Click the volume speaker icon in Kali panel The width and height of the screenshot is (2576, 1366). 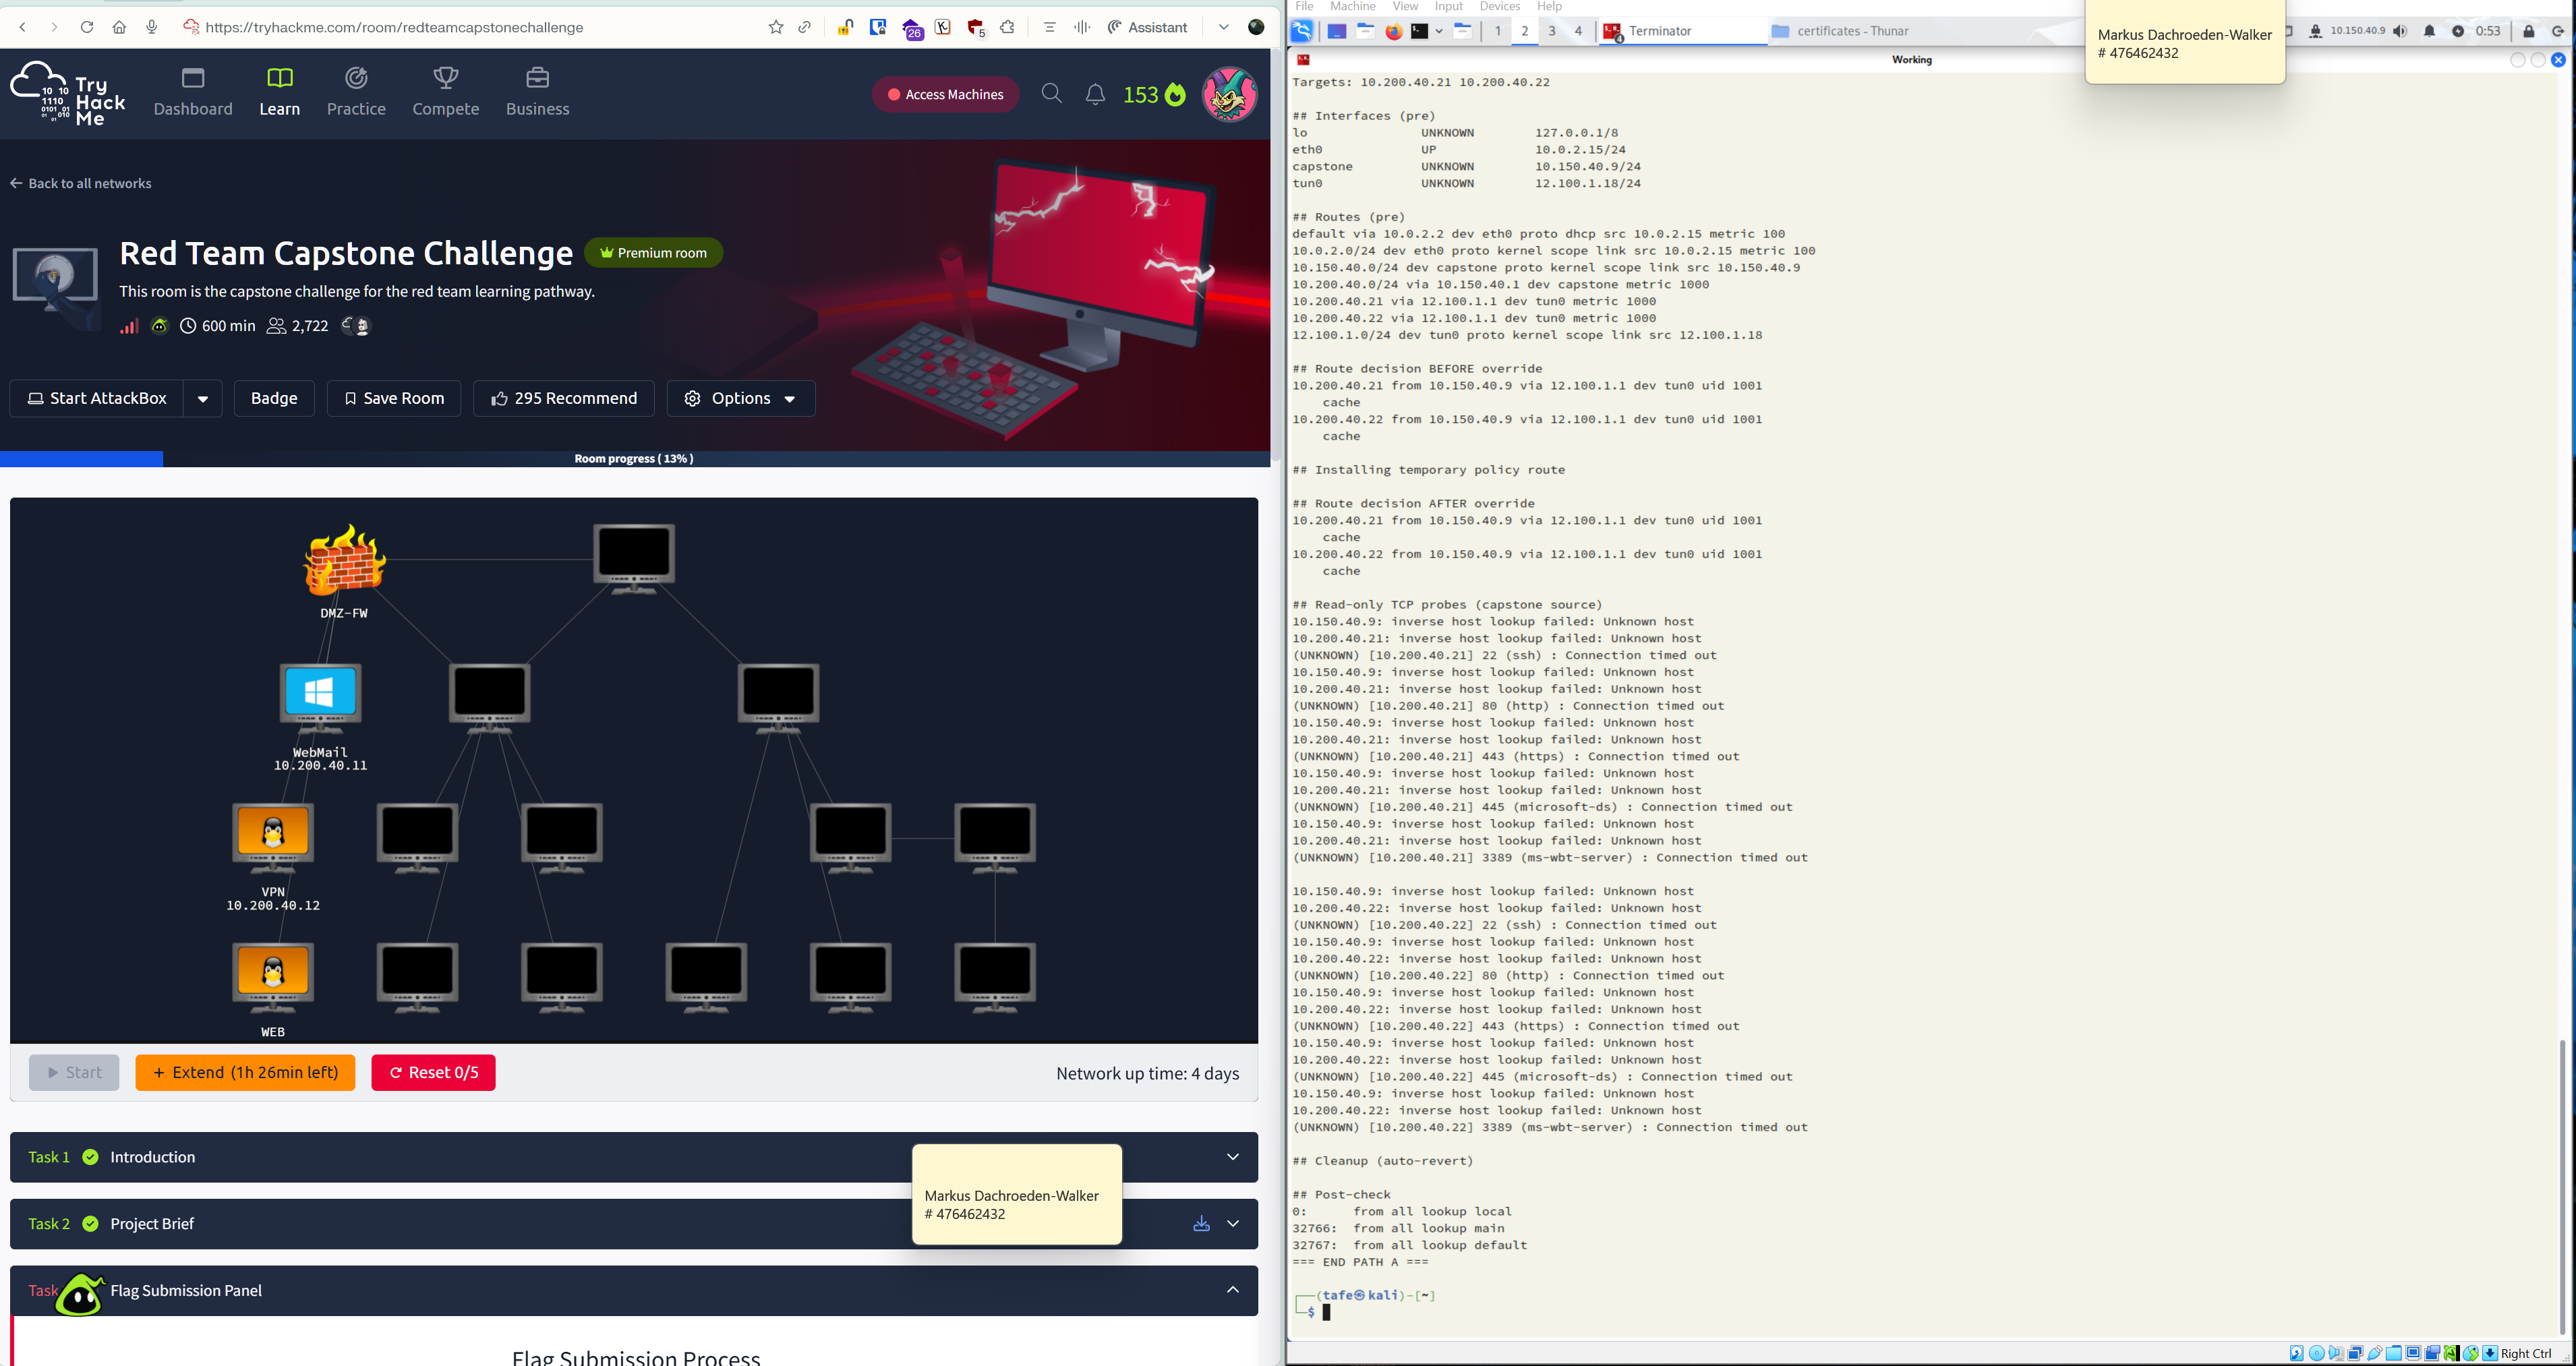(x=2400, y=31)
